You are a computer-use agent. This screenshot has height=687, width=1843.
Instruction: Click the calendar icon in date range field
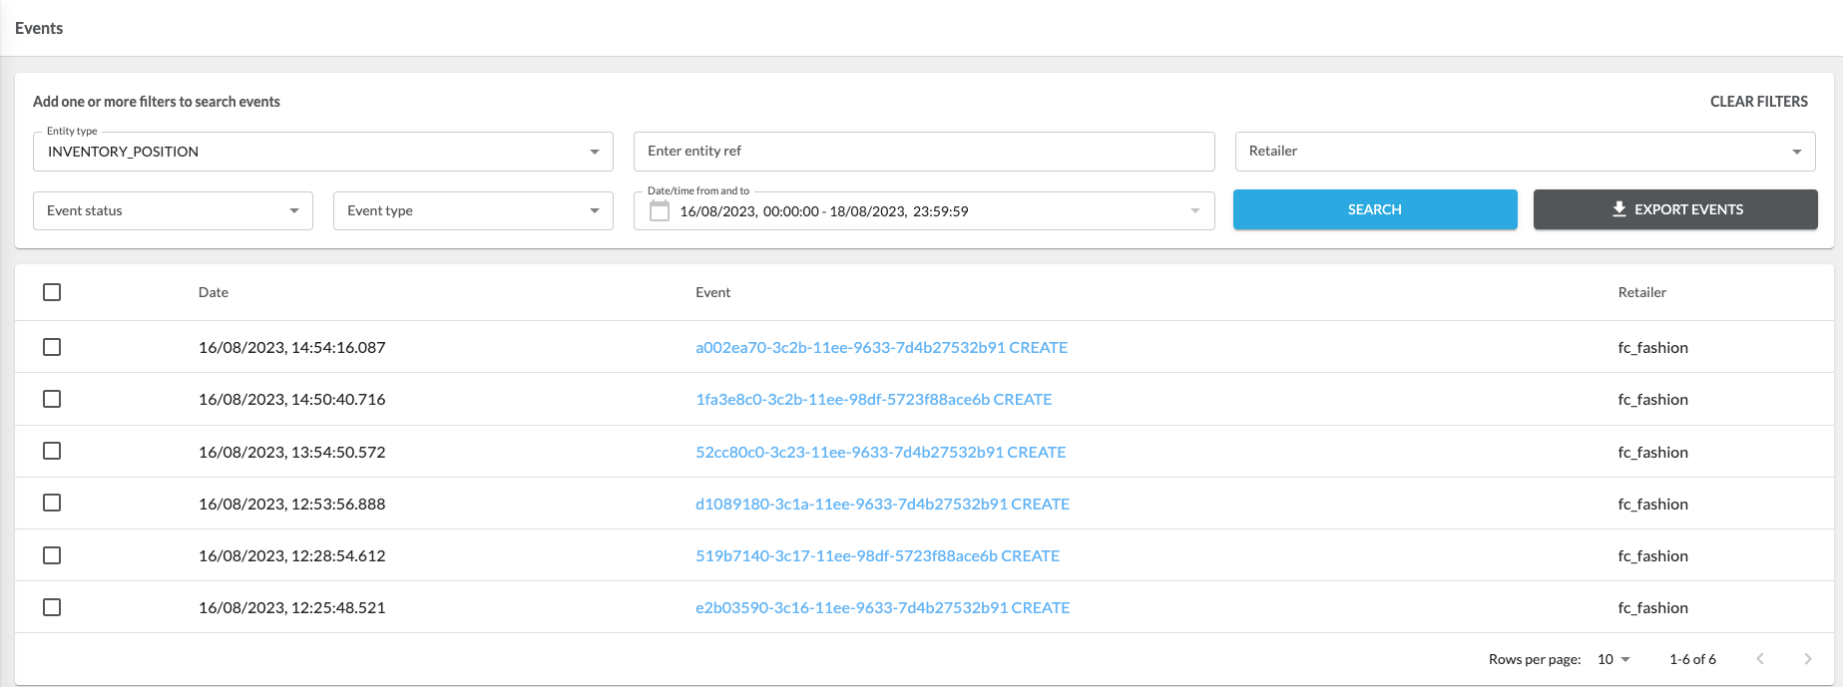point(659,210)
